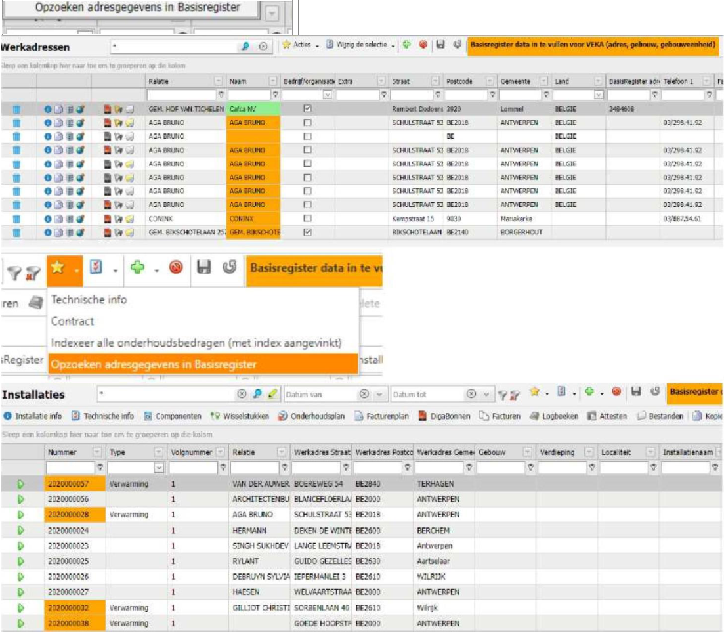The height and width of the screenshot is (633, 724).
Task: Open the Gemeente column filter dropdown in Werkadressen
Action: coord(544,81)
